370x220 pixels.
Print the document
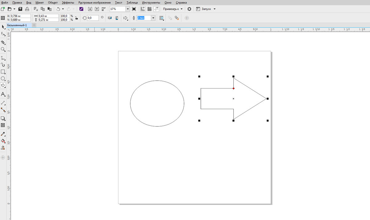pos(27,9)
